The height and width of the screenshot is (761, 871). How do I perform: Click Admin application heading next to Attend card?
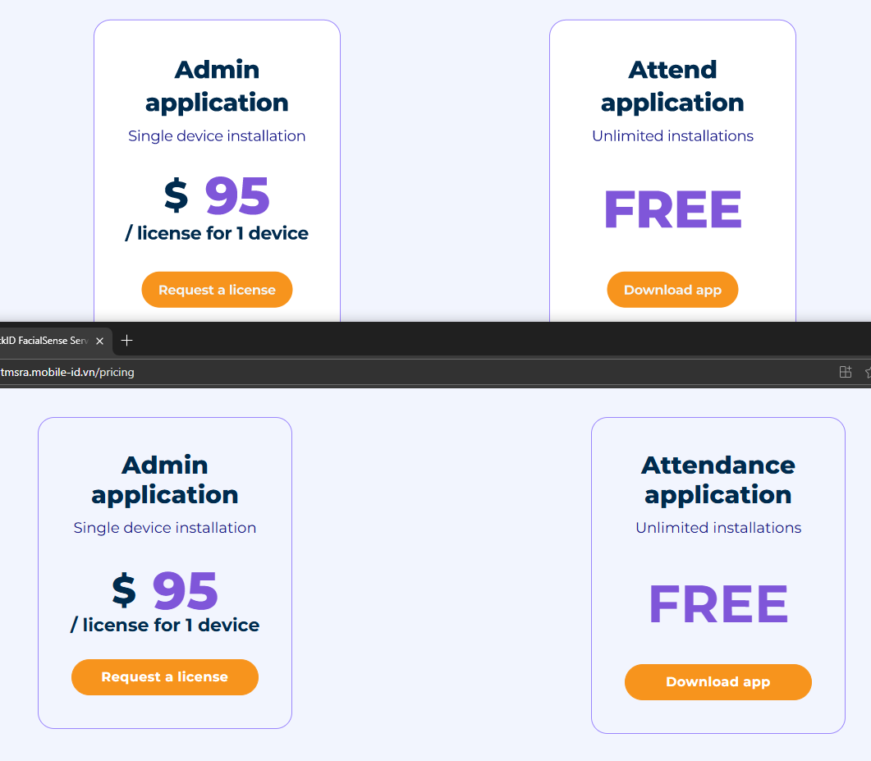(x=218, y=86)
